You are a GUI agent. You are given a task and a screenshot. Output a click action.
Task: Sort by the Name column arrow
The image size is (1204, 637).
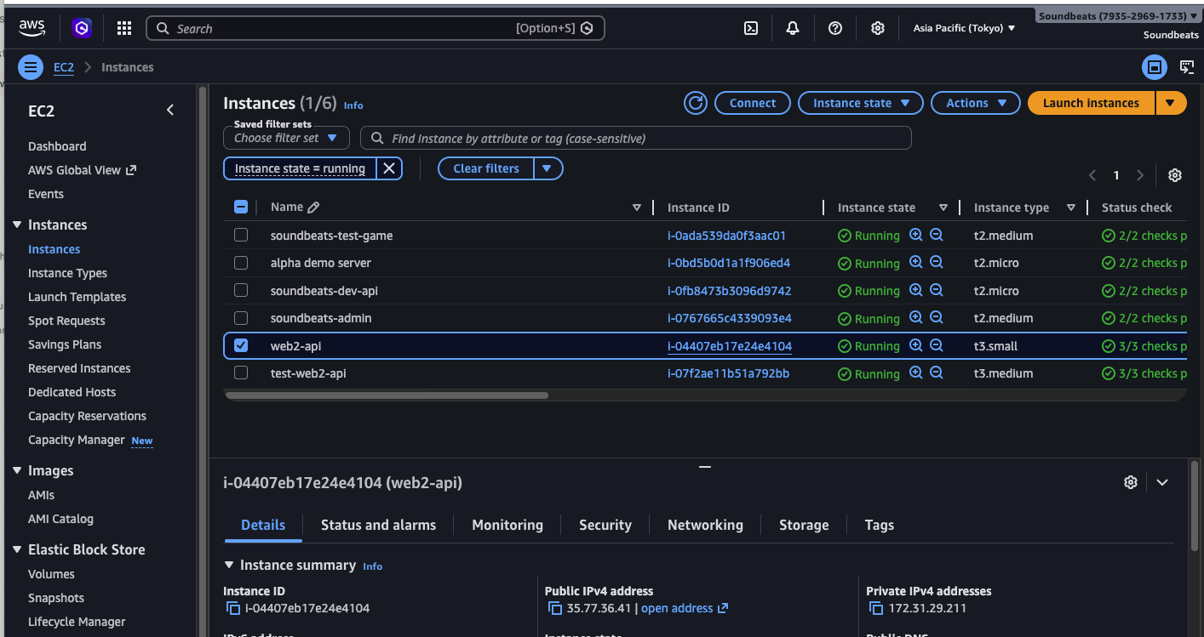click(x=637, y=208)
